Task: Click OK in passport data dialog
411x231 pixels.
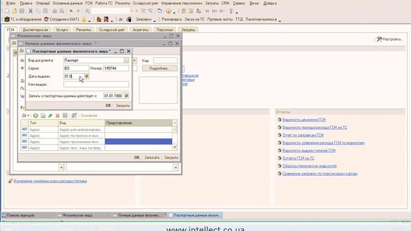Action: coord(109,105)
